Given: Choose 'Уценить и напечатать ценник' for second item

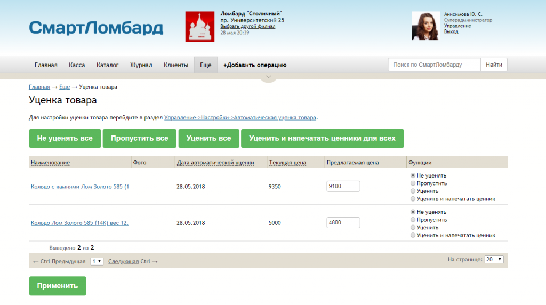Looking at the screenshot, I should point(413,235).
